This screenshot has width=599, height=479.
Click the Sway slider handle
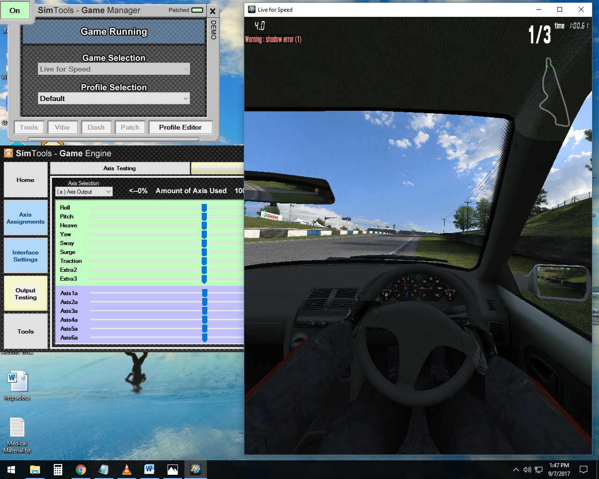(x=204, y=243)
